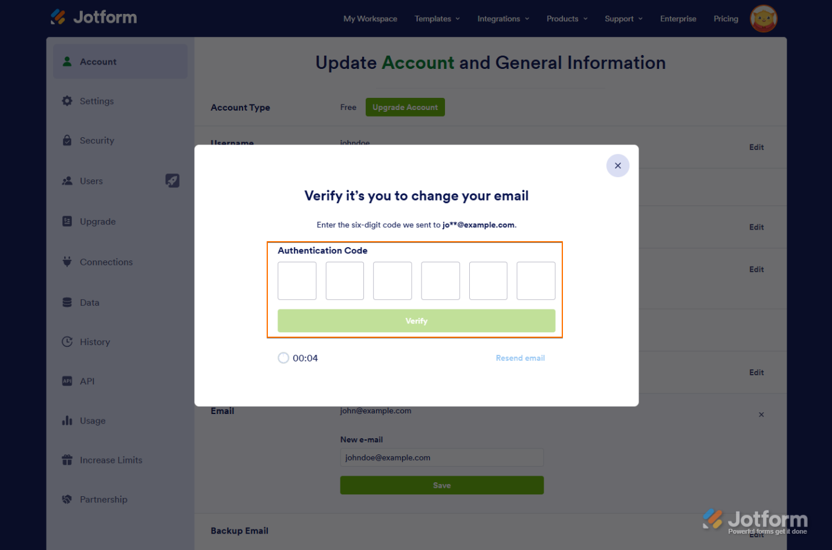This screenshot has height=550, width=832.
Task: Close the email verification dialog
Action: 617,166
